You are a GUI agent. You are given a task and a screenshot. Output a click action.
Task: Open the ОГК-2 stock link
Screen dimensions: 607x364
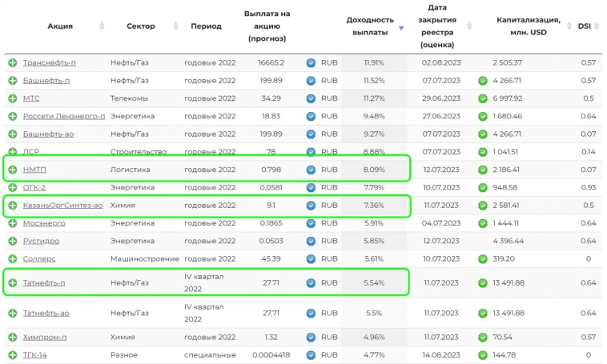(34, 188)
